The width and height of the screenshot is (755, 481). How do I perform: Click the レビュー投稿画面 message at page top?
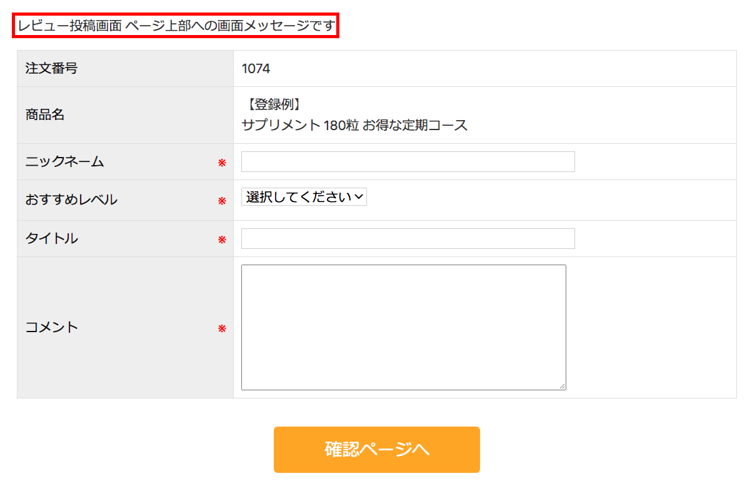[176, 26]
